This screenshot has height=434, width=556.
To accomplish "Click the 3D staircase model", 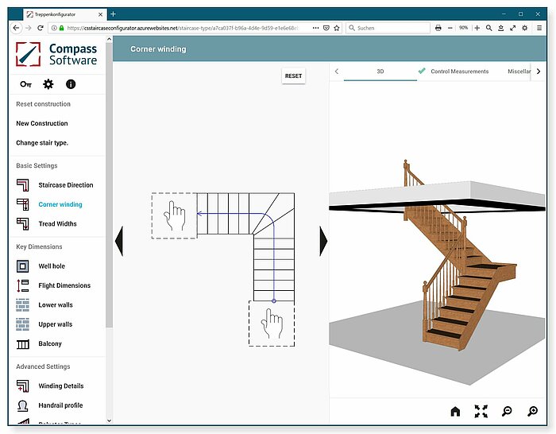I will click(461, 255).
